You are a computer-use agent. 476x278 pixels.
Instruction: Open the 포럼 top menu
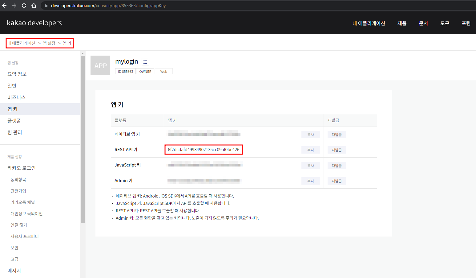click(x=466, y=23)
